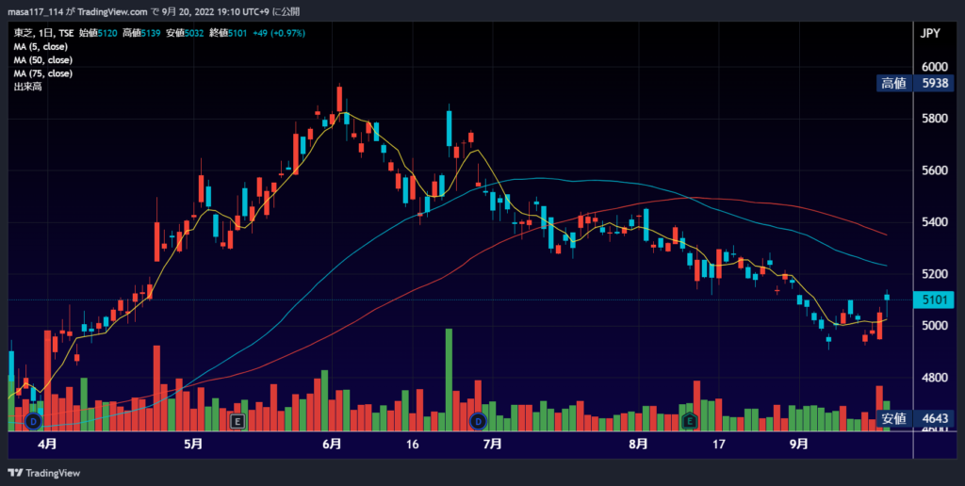This screenshot has width=965, height=486.
Task: Click the 8月 time axis label
Action: [639, 444]
